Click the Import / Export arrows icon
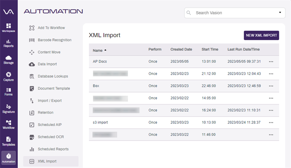Screen dimensions: 291x168 click(x=32, y=101)
